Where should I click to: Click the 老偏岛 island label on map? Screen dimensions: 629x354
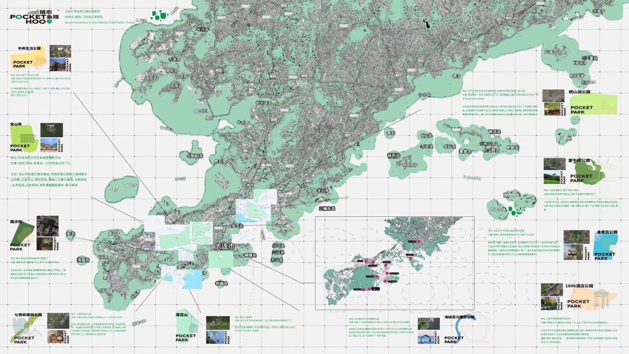(222, 283)
